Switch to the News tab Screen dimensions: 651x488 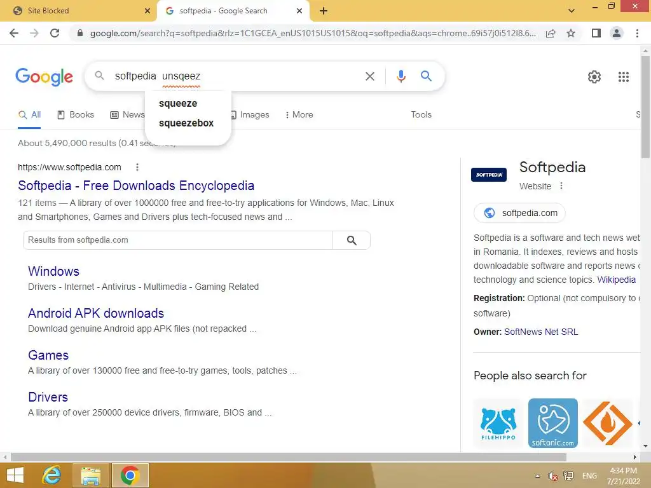127,115
